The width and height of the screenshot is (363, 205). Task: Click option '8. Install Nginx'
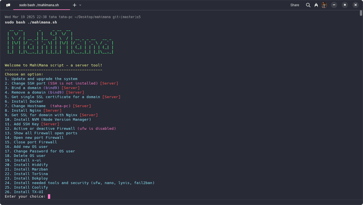click(23, 111)
